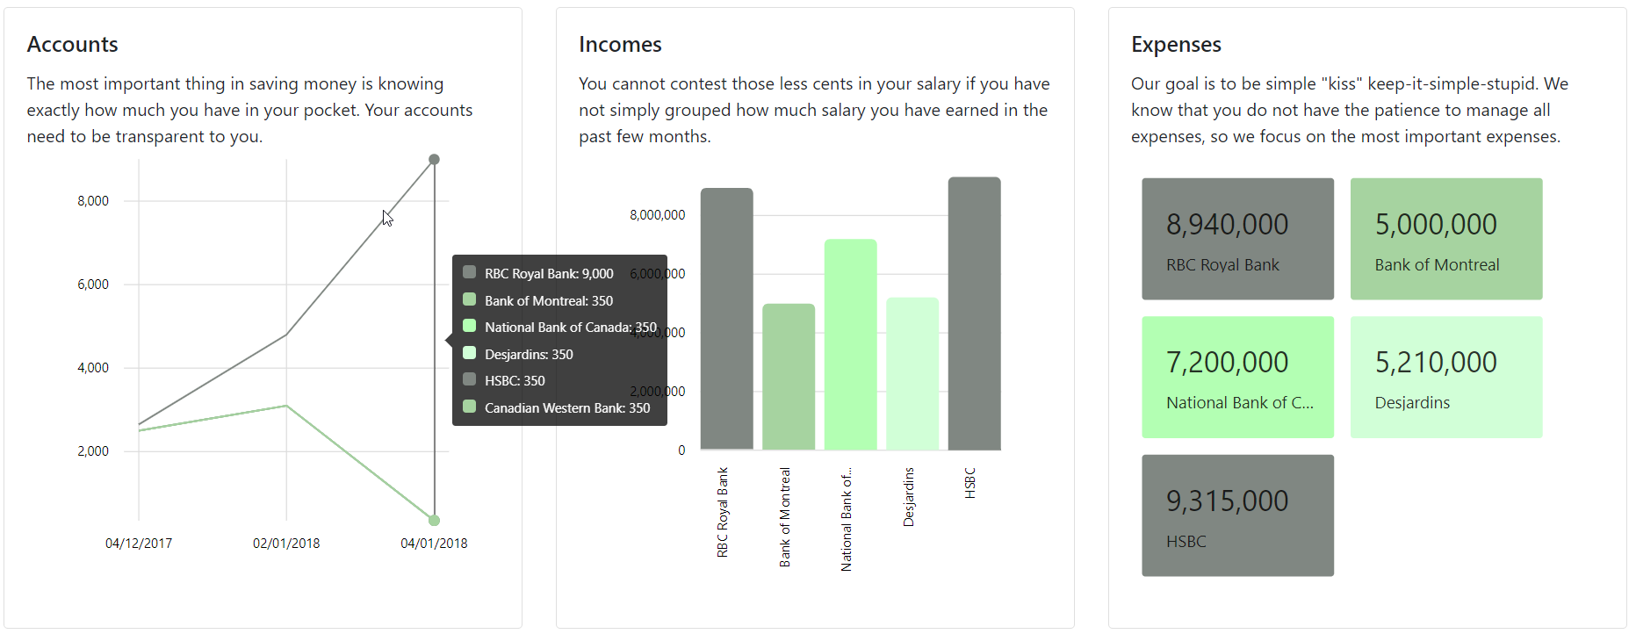Click the Canadian Western Bank tooltip entry

pos(557,407)
